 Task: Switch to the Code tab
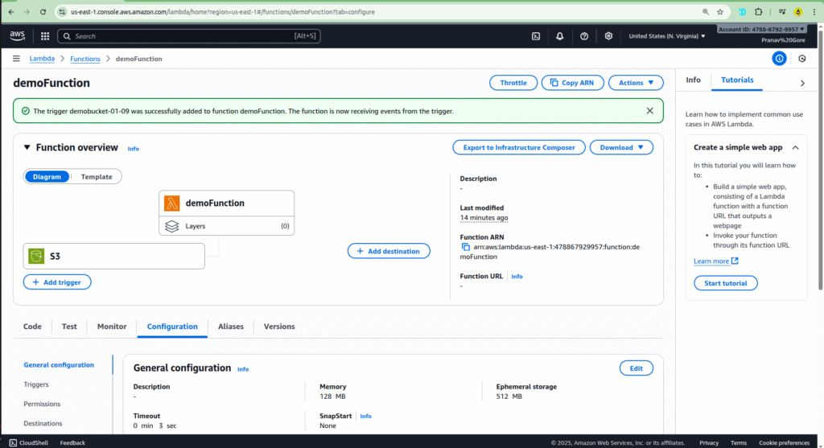32,327
